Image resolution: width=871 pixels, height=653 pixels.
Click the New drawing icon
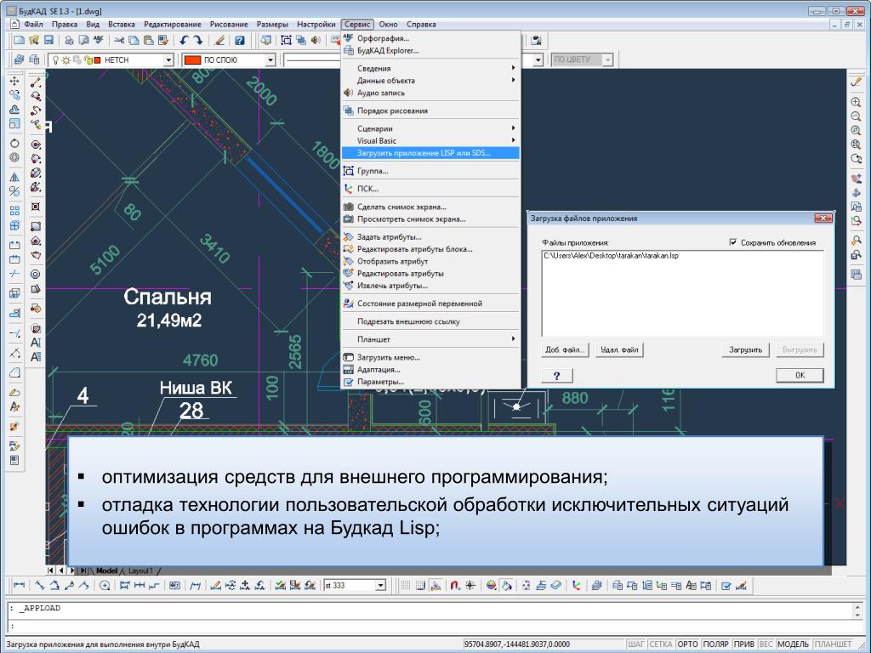20,40
